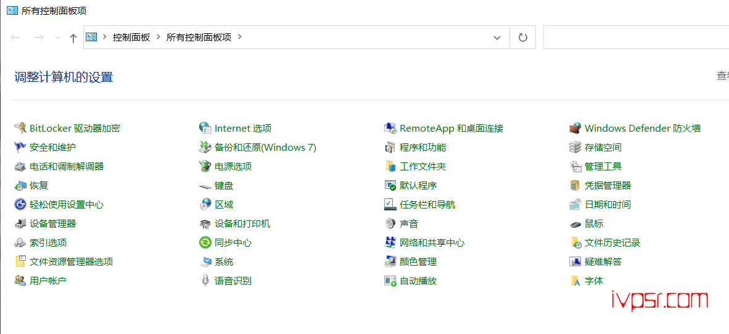Click the 所有控制面板项 breadcrumb segment
The image size is (729, 334).
[199, 37]
